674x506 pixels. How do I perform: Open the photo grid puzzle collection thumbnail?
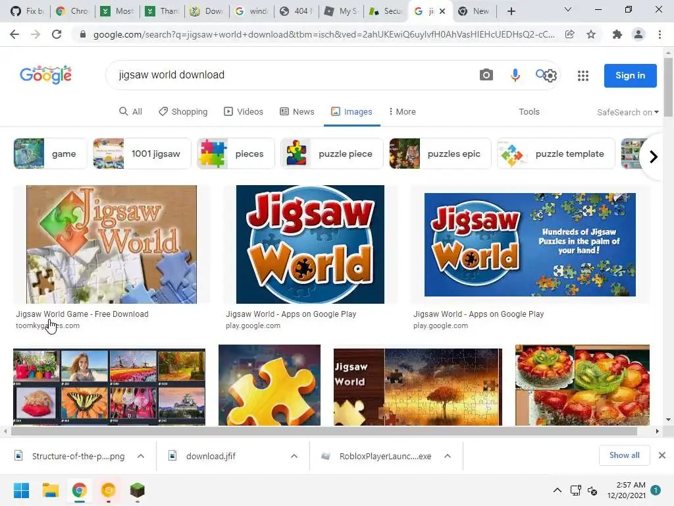pos(109,386)
